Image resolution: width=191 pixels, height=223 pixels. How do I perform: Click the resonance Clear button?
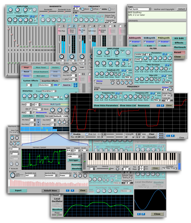[x=152, y=134]
